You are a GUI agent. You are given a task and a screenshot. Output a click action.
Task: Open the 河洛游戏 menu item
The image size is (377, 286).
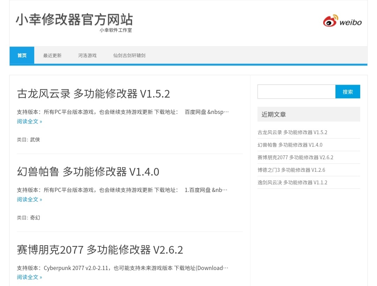[87, 55]
